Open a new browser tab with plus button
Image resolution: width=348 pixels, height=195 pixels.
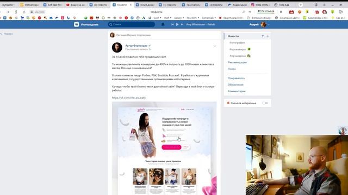(x=301, y=5)
